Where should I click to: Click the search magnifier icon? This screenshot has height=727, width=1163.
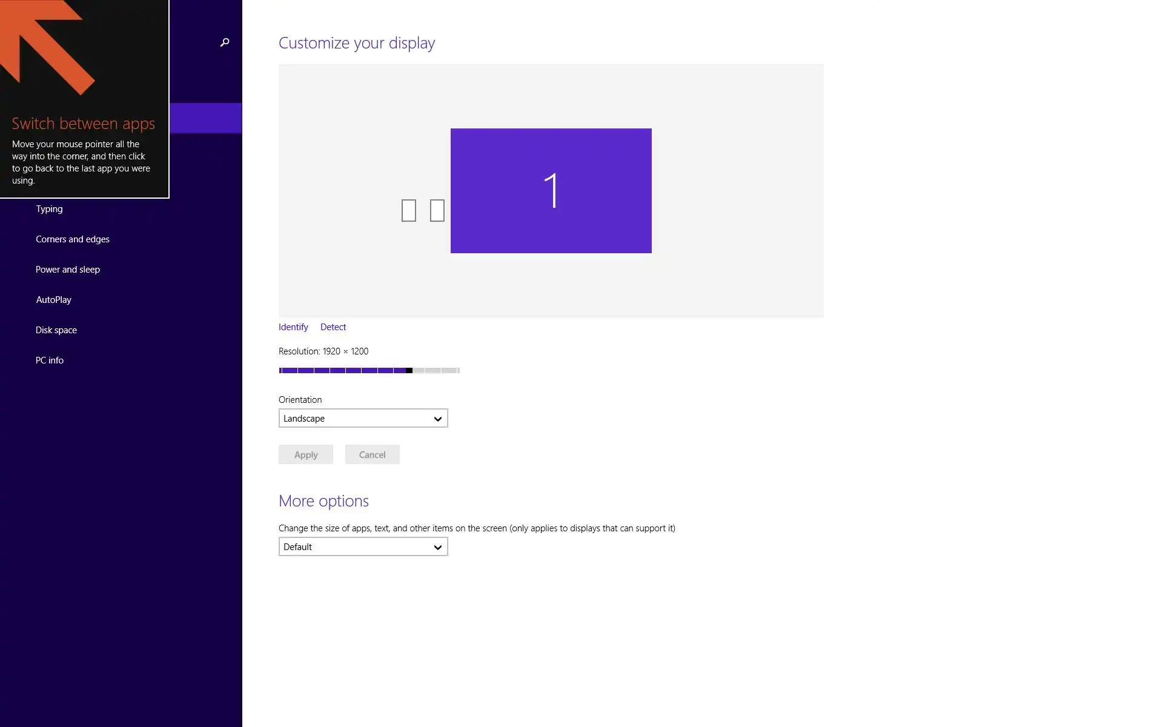point(225,42)
